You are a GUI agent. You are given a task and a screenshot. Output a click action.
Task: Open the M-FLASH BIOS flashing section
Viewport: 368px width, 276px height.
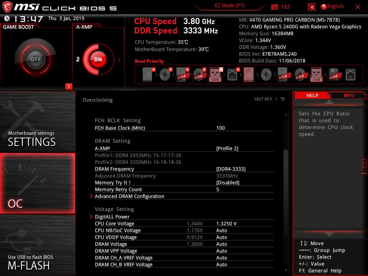click(x=37, y=245)
